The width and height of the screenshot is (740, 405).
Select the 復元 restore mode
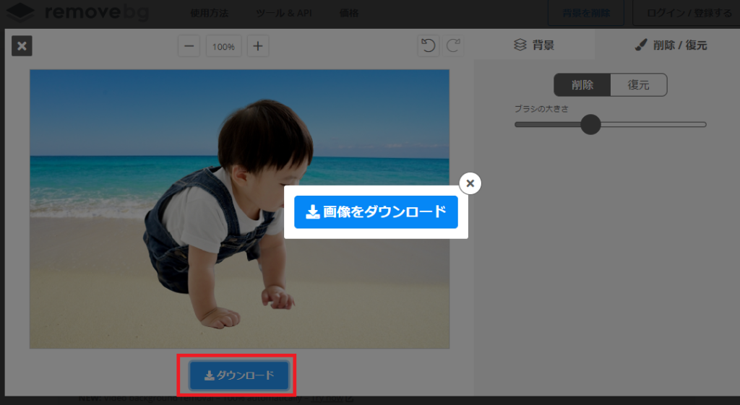click(x=638, y=84)
